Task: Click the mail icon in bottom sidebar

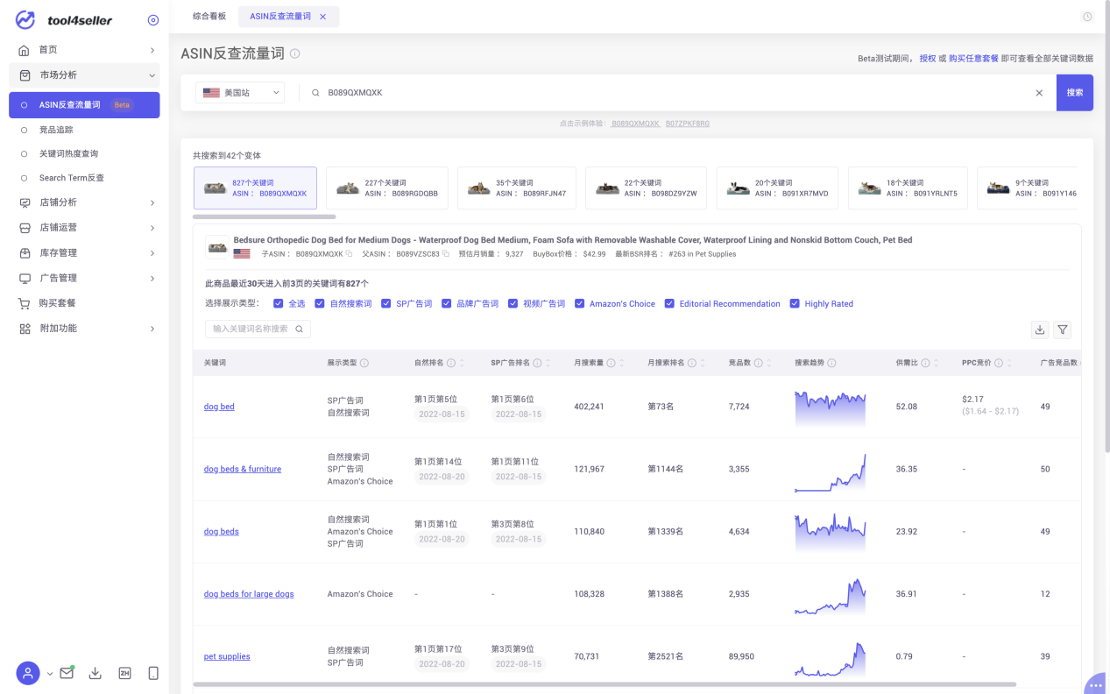Action: pos(67,673)
